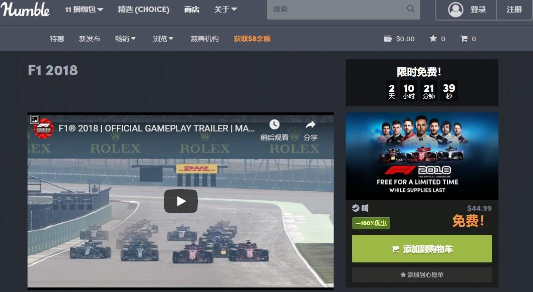Click the orange 免费! price text

coord(468,221)
